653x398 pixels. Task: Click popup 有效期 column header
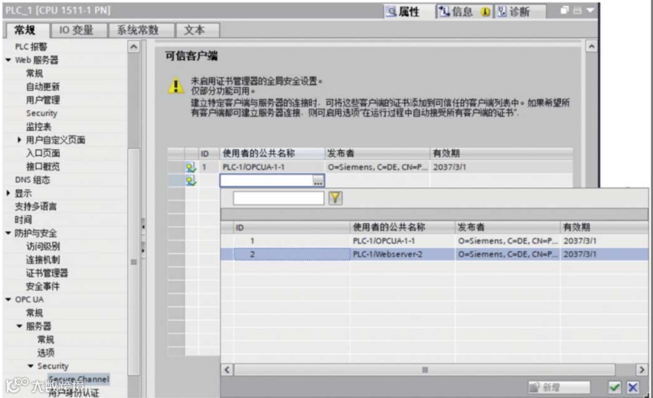604,227
